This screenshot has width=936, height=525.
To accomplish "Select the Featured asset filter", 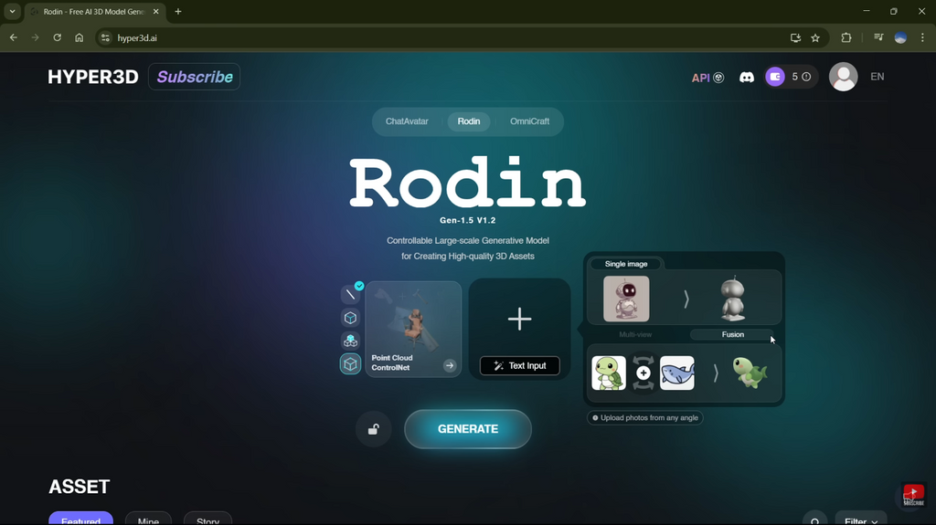I will (80, 519).
